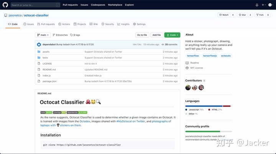Open the Created index.js commit message

tap(93, 75)
